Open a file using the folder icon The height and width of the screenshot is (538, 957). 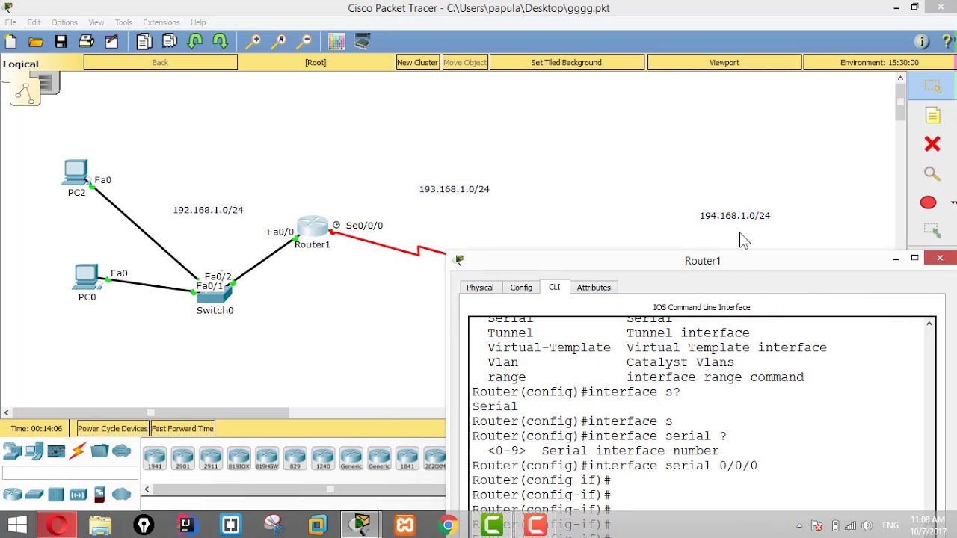[x=36, y=42]
